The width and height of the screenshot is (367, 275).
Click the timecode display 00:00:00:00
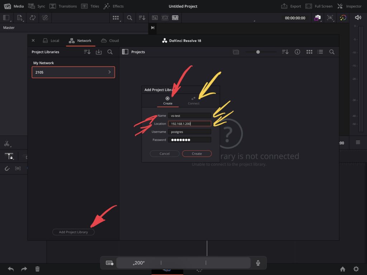click(x=295, y=18)
